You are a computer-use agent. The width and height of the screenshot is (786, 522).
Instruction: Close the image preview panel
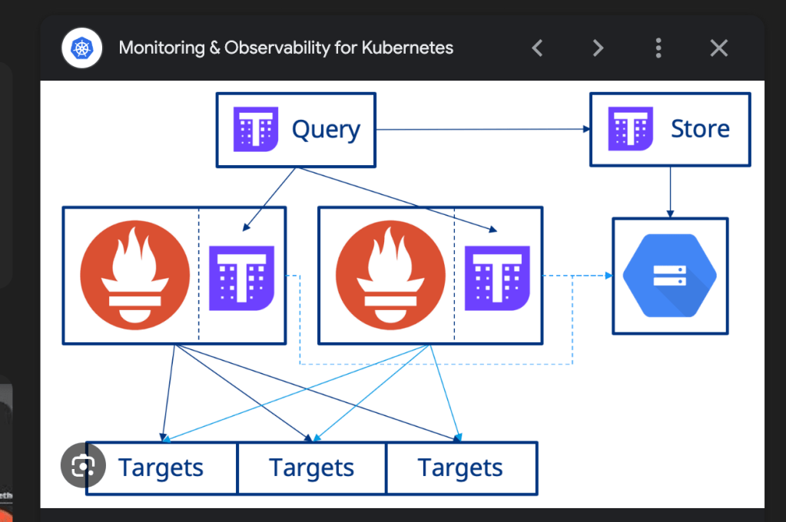click(x=719, y=48)
